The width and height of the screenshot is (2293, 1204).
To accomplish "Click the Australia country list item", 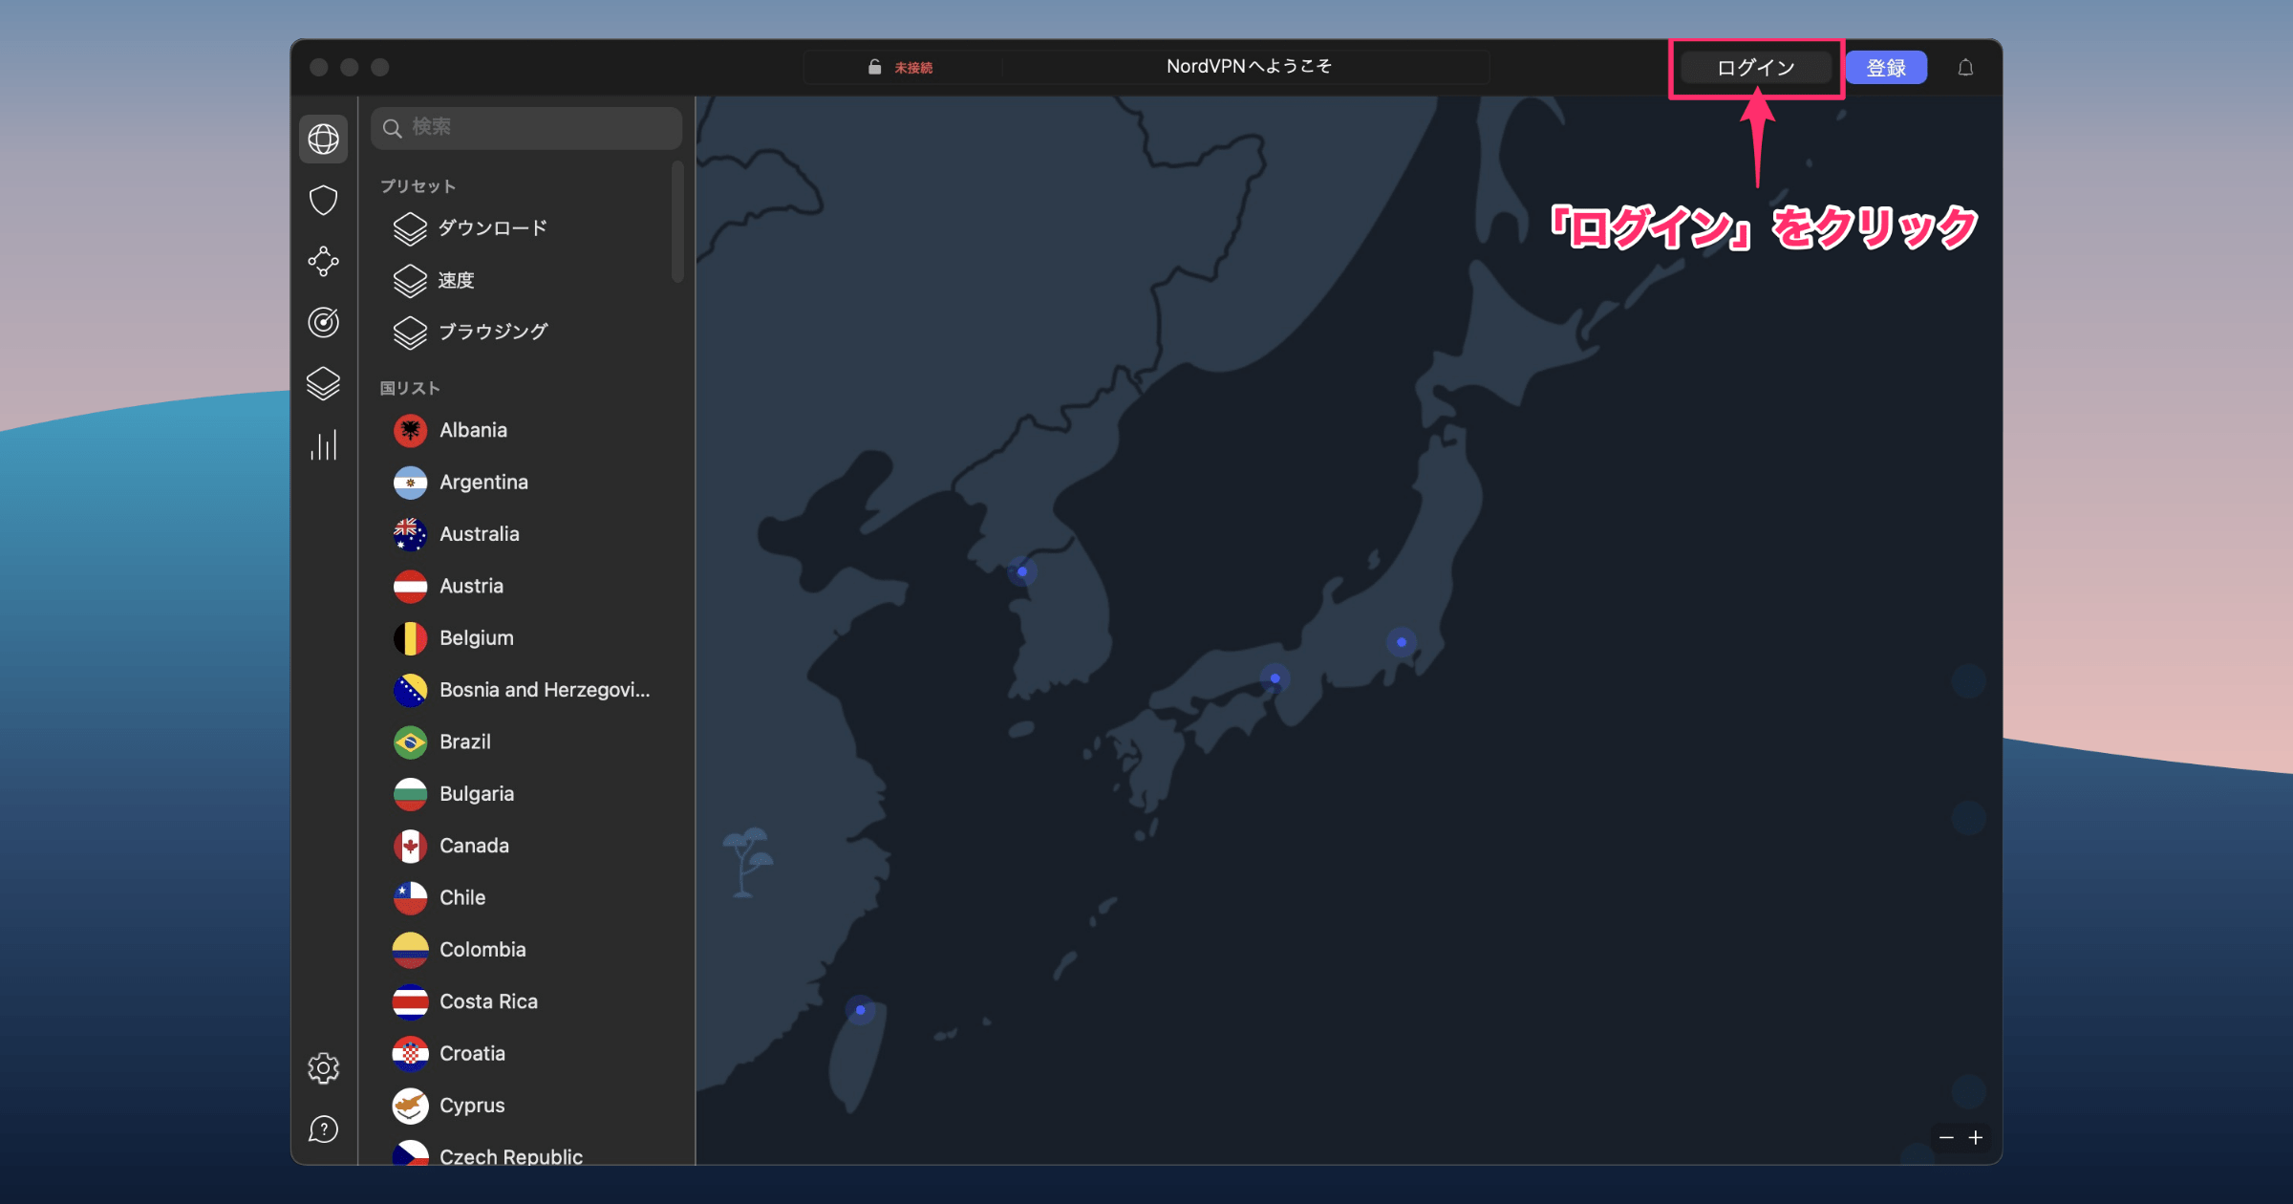I will [x=481, y=534].
